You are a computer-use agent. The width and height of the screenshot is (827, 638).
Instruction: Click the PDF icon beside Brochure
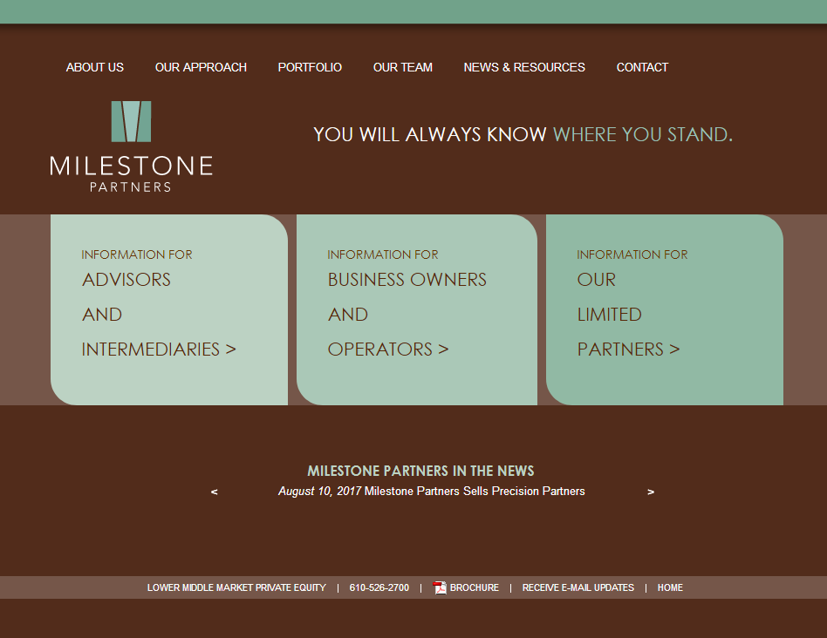pos(440,587)
